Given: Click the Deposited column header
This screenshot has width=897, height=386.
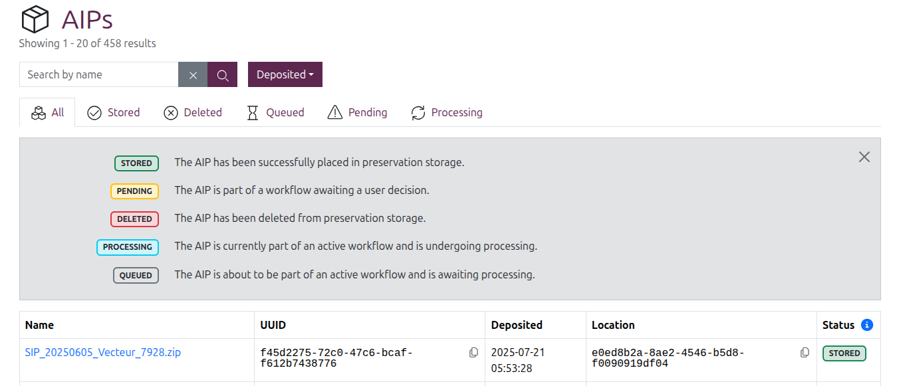Looking at the screenshot, I should point(517,325).
